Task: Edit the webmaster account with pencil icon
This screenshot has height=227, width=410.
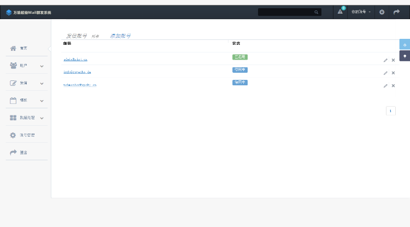Action: tap(385, 86)
